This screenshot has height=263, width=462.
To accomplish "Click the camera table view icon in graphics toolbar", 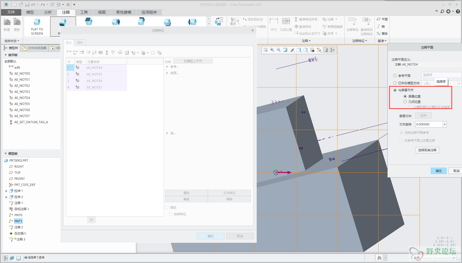I will coord(312,50).
